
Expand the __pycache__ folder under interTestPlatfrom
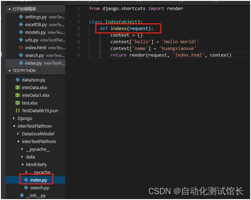tap(22, 149)
